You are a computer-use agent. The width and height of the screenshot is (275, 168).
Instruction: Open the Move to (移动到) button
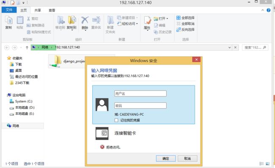60,23
